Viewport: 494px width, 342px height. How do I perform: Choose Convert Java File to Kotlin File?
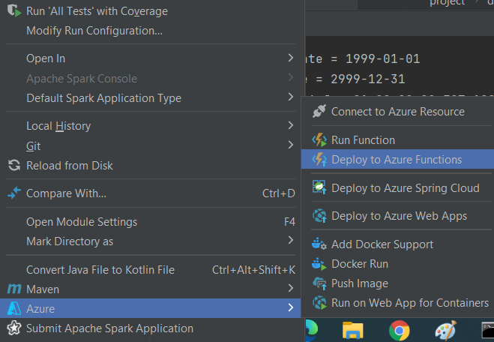point(151,270)
